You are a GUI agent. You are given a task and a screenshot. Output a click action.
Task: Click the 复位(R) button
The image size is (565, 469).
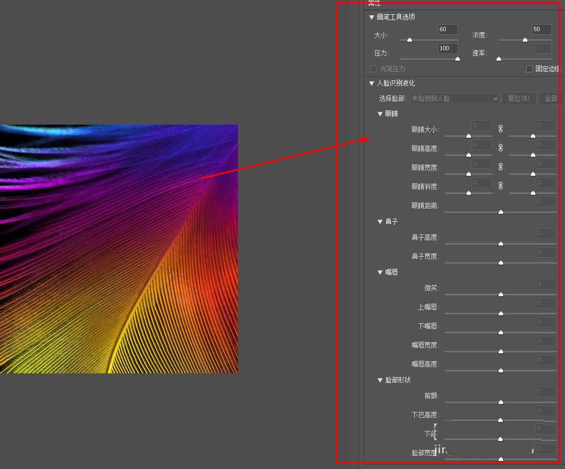(x=519, y=98)
